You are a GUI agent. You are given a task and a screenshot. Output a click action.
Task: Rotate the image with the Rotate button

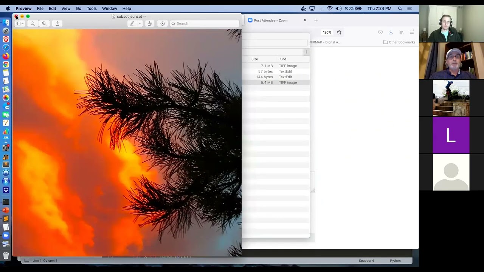150,23
